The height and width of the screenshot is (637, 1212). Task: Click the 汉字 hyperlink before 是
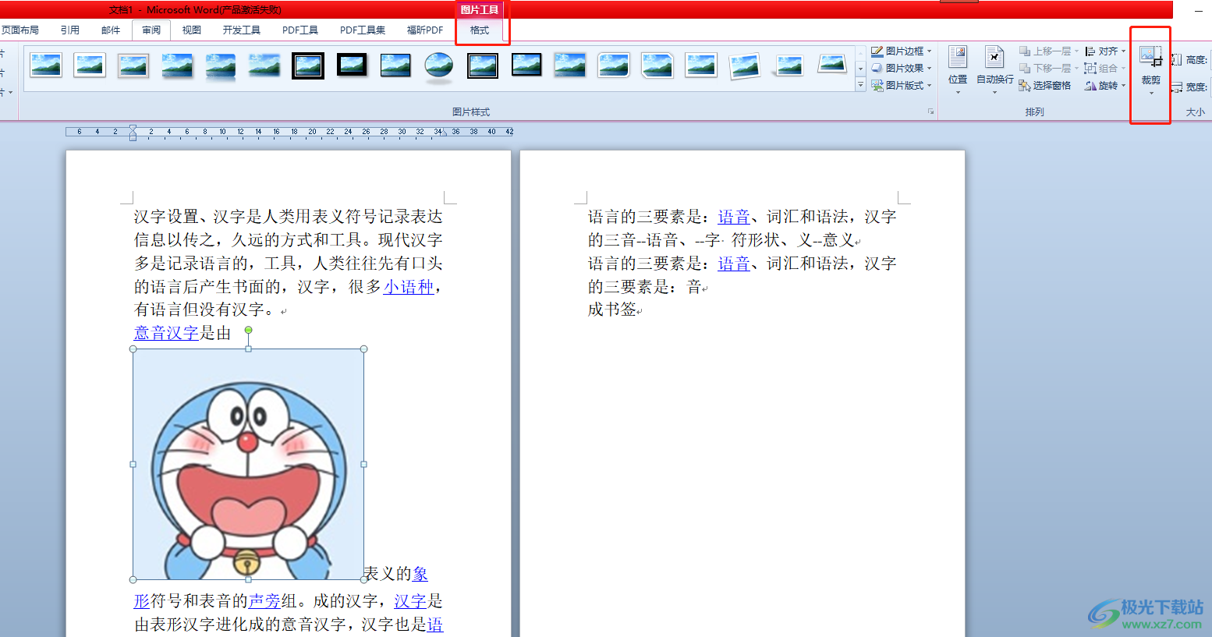(410, 600)
